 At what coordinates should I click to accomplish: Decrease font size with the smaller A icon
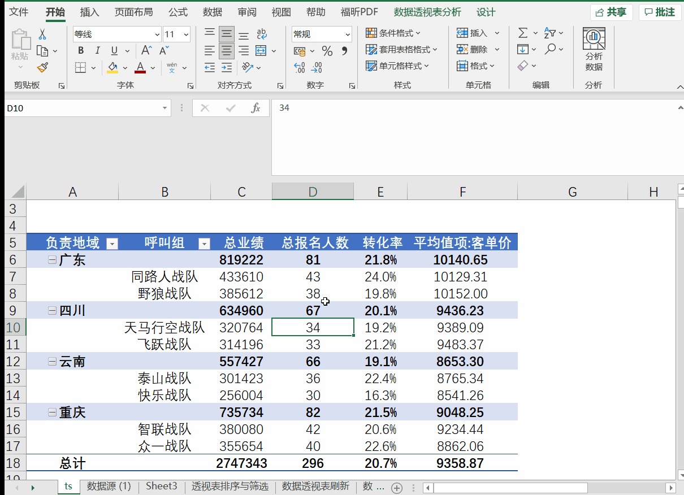164,51
